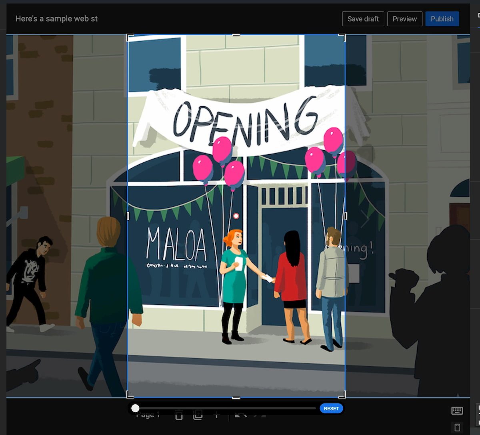Open the story Preview
Viewport: 480px width, 435px height.
pyautogui.click(x=405, y=19)
